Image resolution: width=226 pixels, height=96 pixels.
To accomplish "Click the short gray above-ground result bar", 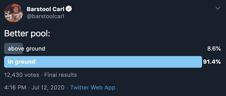I will pos(13,49).
